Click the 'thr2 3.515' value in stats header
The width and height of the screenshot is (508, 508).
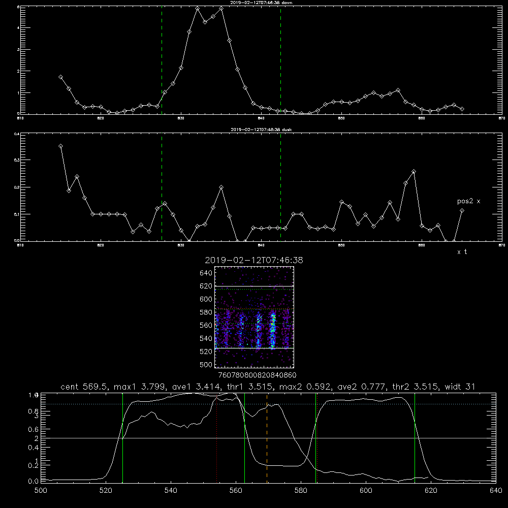[416, 387]
